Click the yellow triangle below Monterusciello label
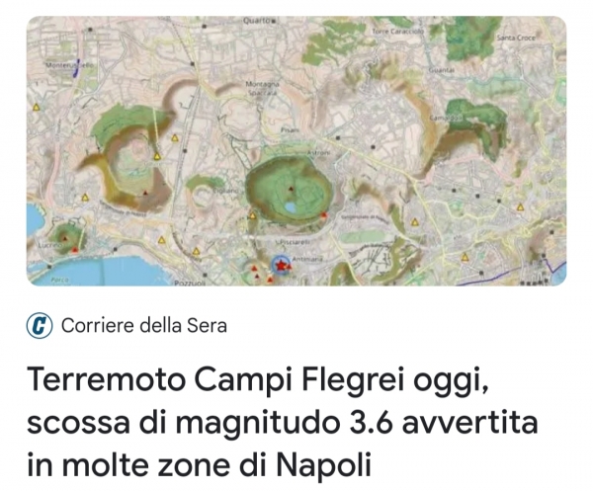 coord(36,108)
